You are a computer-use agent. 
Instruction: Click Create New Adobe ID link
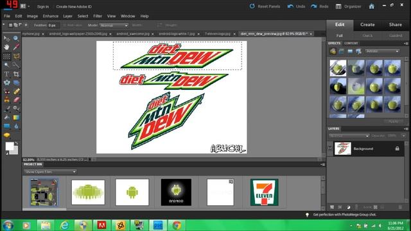pos(74,6)
